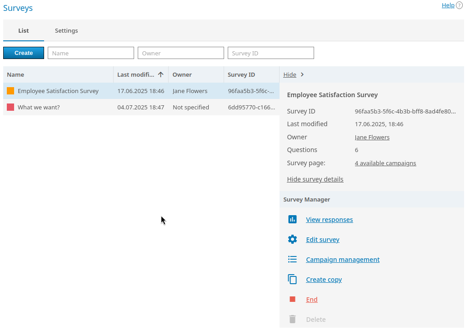Open the 4 available campaigns link
Viewport: 465px width, 330px height.
tap(385, 163)
